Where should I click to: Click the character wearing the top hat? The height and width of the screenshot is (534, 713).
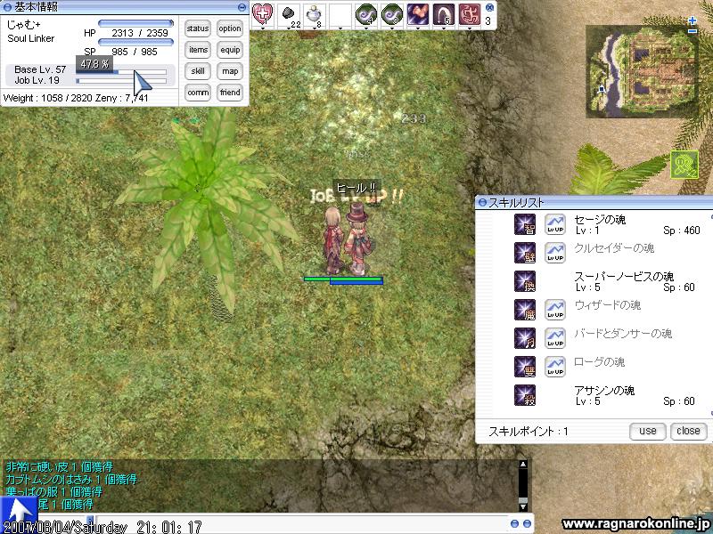tap(357, 239)
